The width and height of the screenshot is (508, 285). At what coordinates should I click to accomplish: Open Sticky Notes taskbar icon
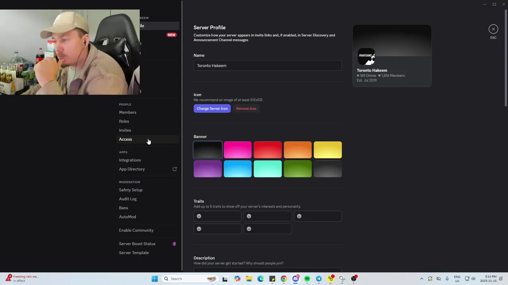272,279
